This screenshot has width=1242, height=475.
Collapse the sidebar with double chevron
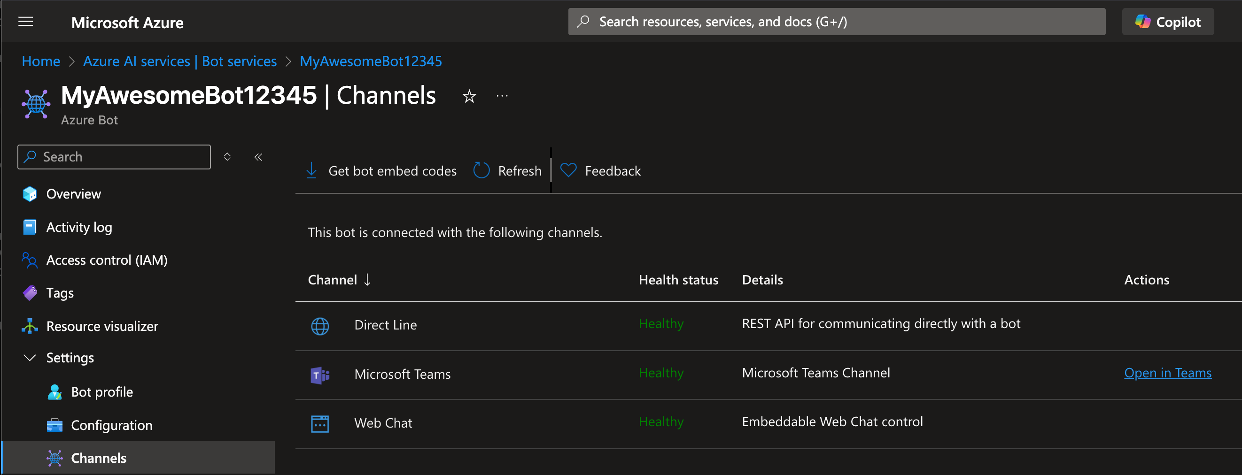[x=258, y=157]
